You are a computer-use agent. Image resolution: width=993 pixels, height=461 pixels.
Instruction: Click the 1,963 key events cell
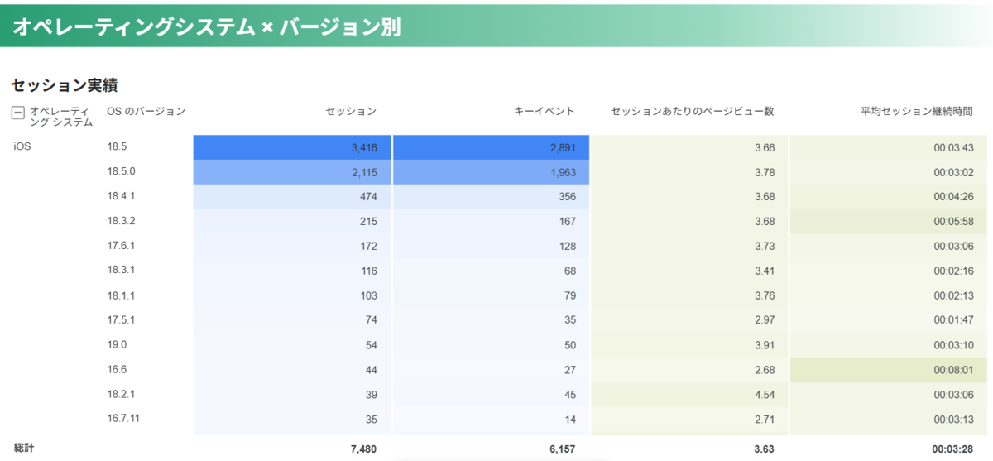pos(491,172)
